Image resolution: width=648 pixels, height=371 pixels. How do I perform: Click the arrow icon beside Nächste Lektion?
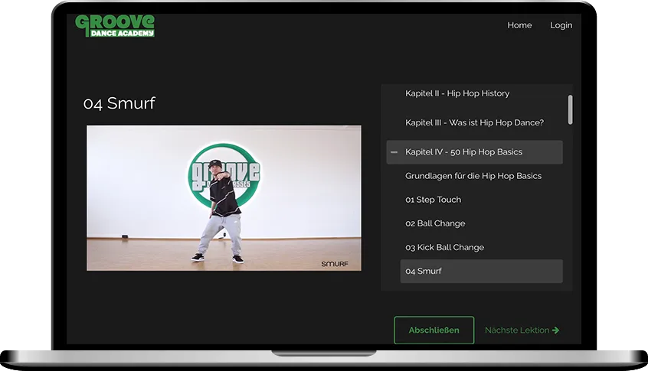point(555,330)
